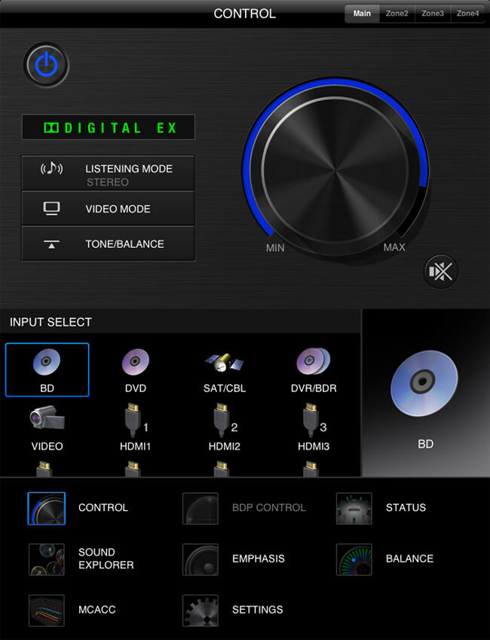Select the BD disc input
Viewport: 490px width, 640px height.
click(x=47, y=370)
